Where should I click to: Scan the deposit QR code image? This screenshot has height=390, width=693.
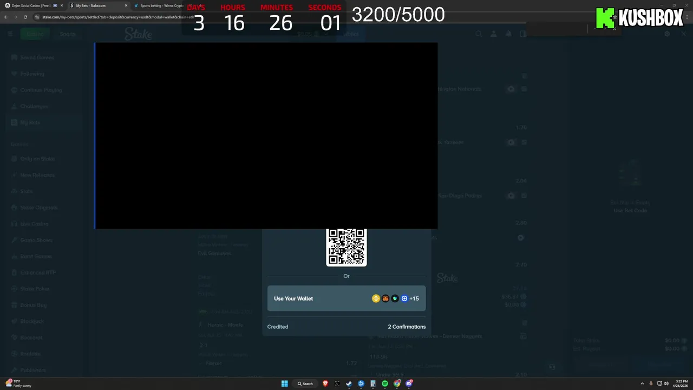click(x=346, y=247)
